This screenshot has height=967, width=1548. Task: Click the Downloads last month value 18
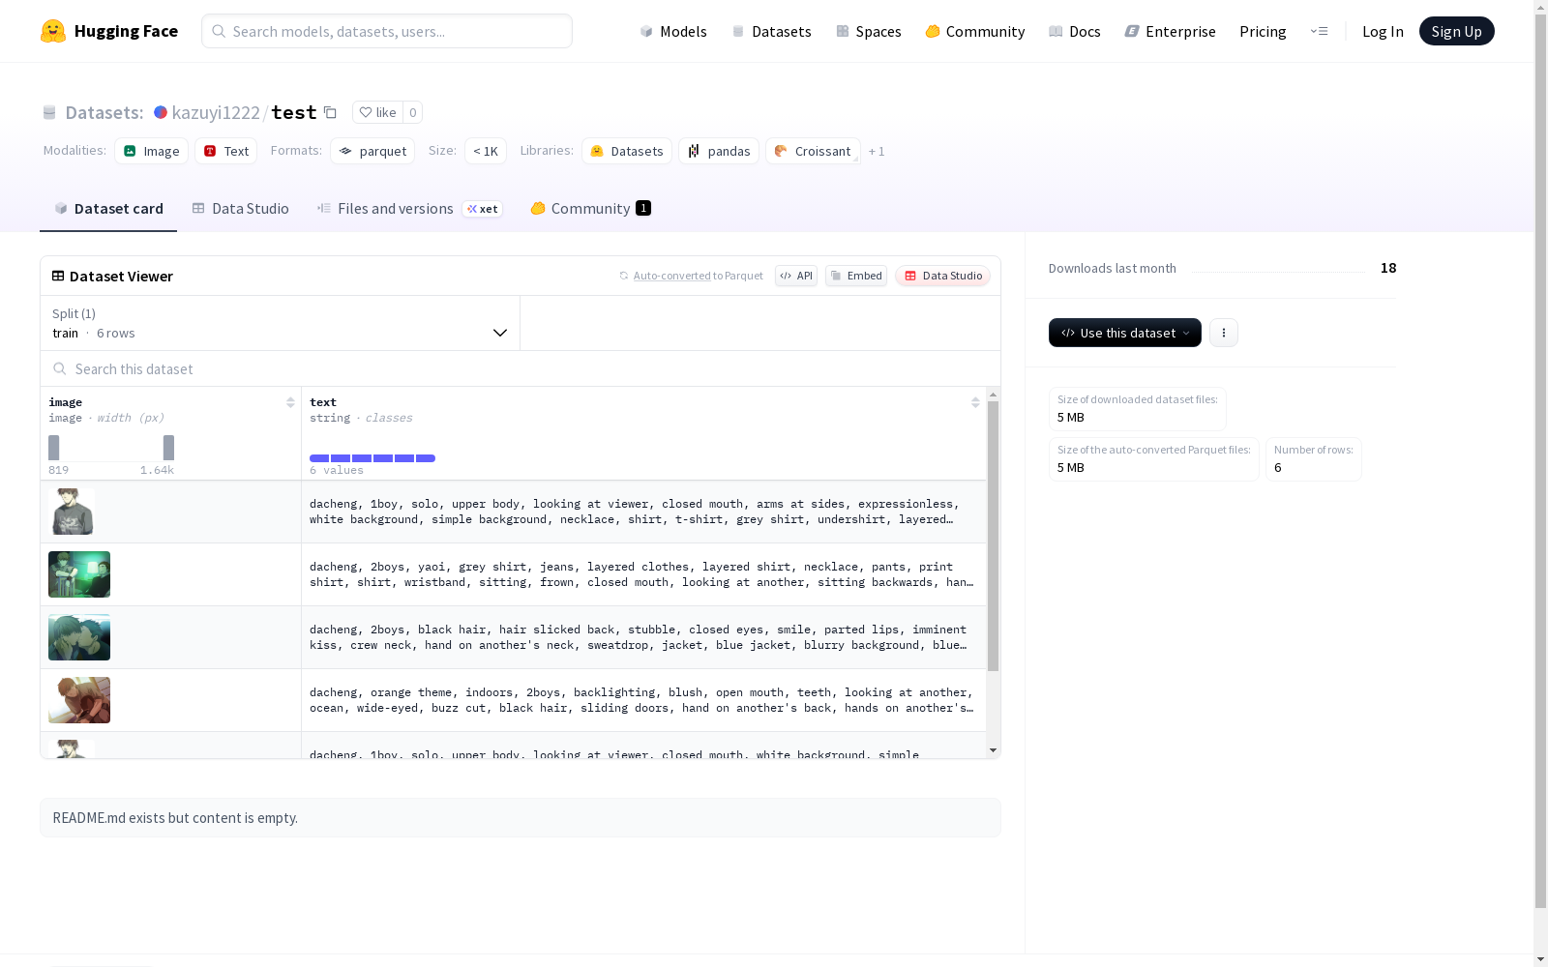point(1388,268)
